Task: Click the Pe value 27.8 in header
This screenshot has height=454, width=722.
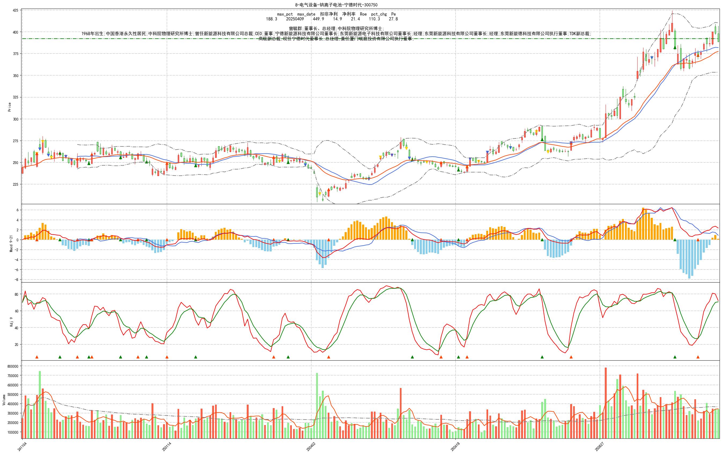Action: click(393, 19)
